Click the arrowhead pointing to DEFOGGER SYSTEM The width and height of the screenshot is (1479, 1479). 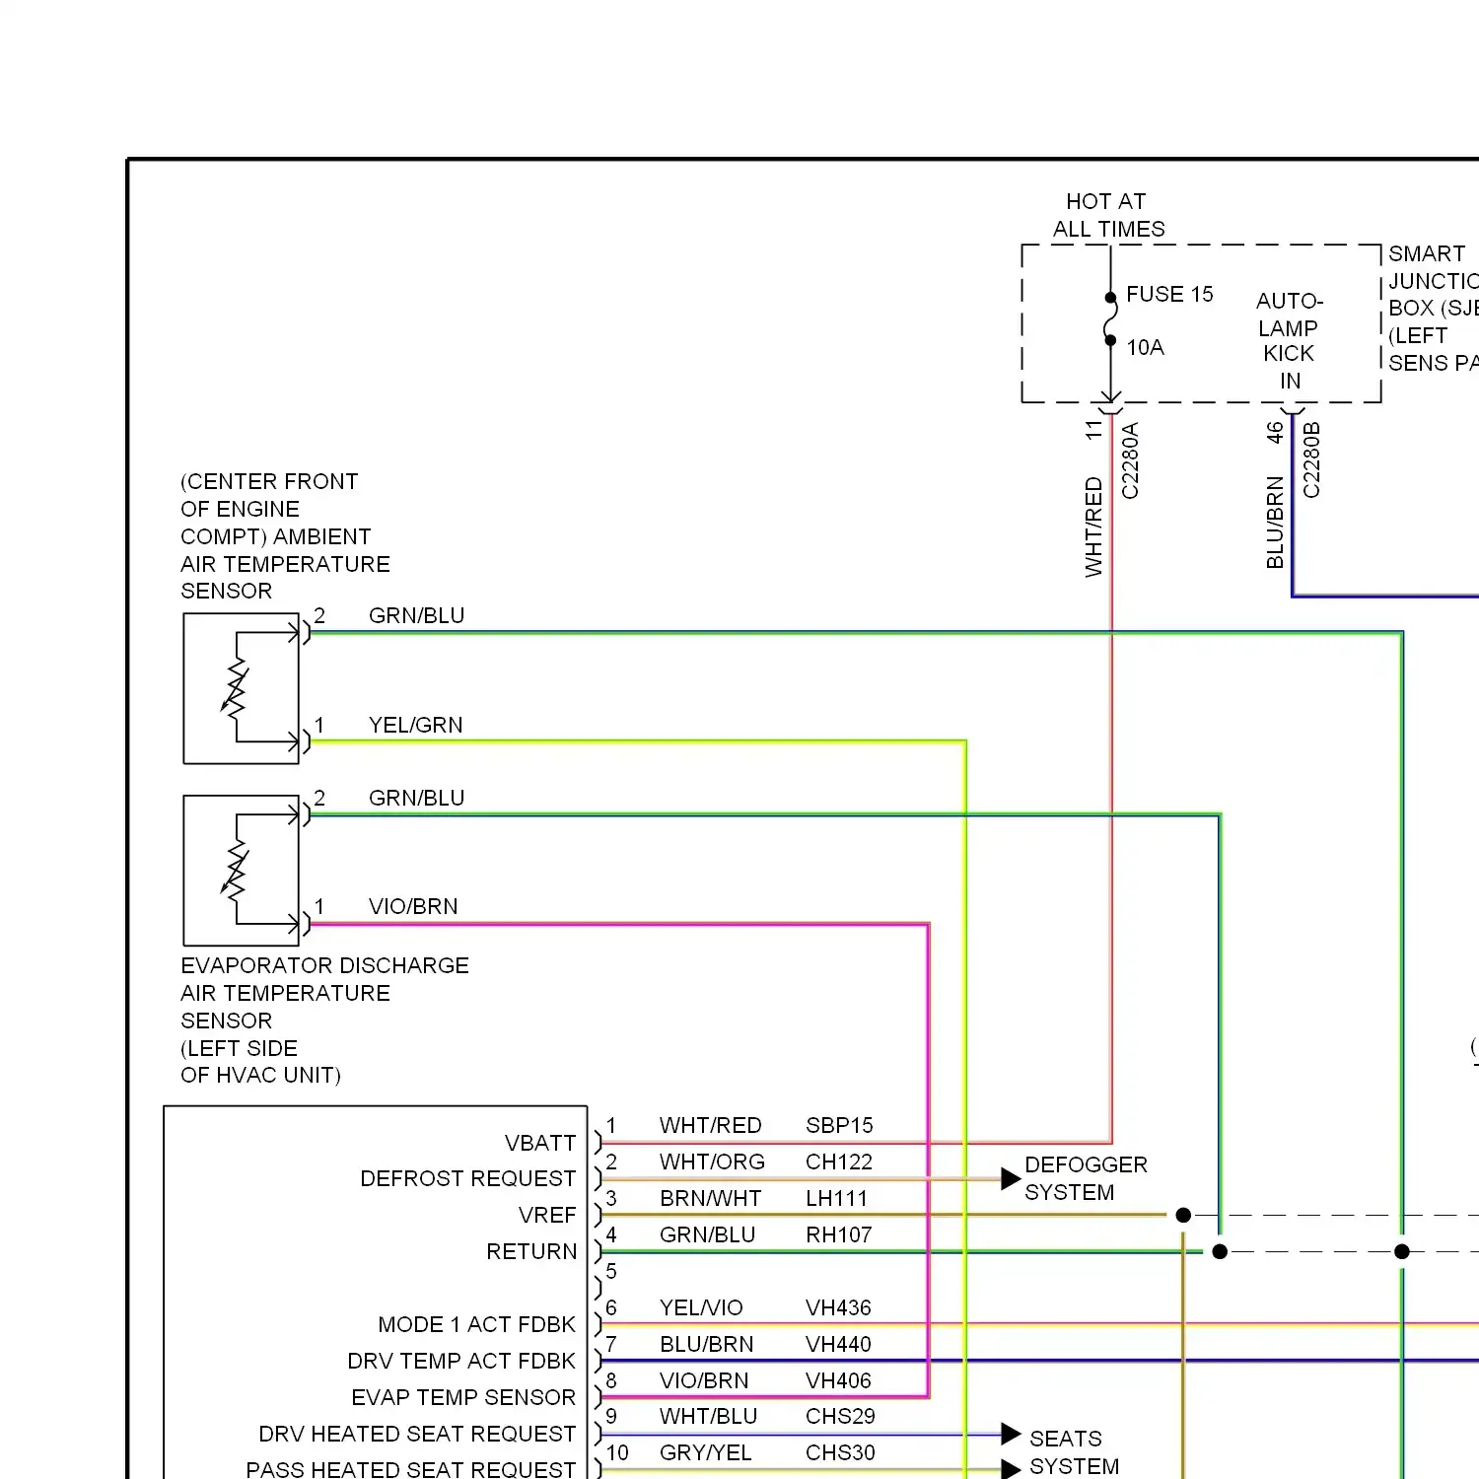[1011, 1178]
